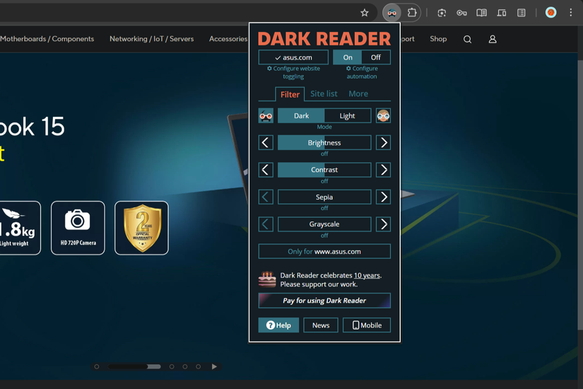Click the password key icon in toolbar
Viewport: 583px width, 389px height.
pyautogui.click(x=461, y=13)
